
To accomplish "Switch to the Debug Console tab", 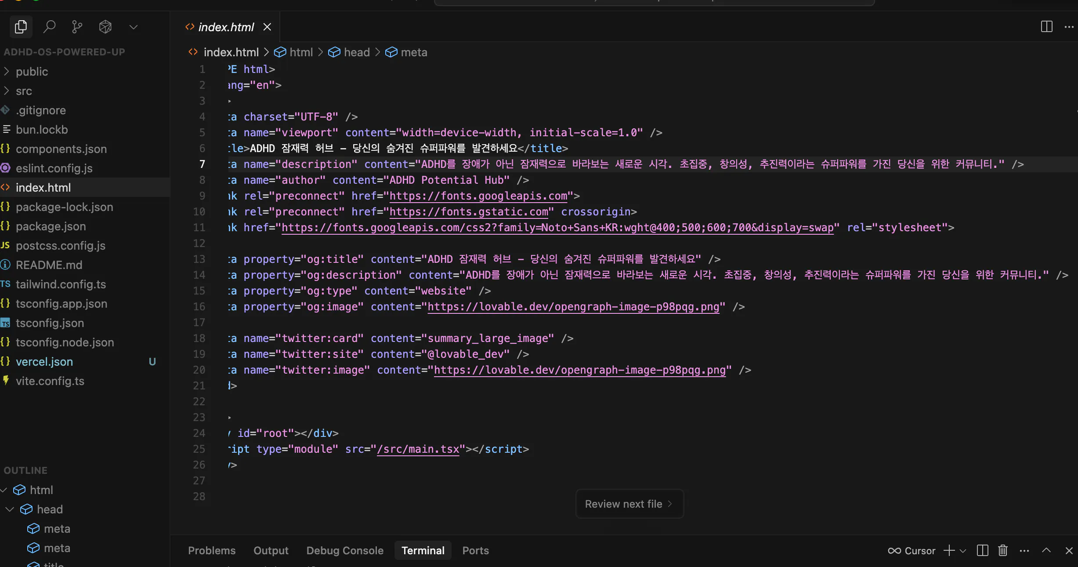I will coord(345,550).
